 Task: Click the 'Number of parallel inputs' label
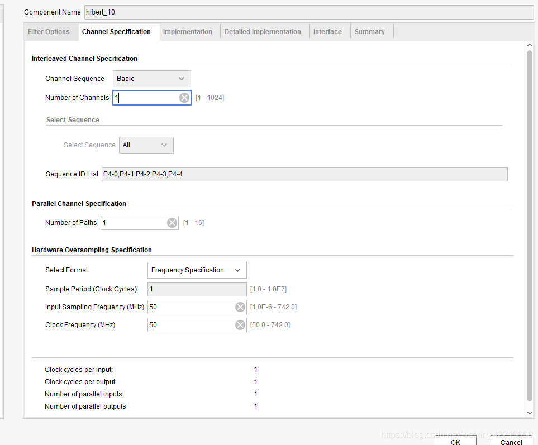point(83,394)
